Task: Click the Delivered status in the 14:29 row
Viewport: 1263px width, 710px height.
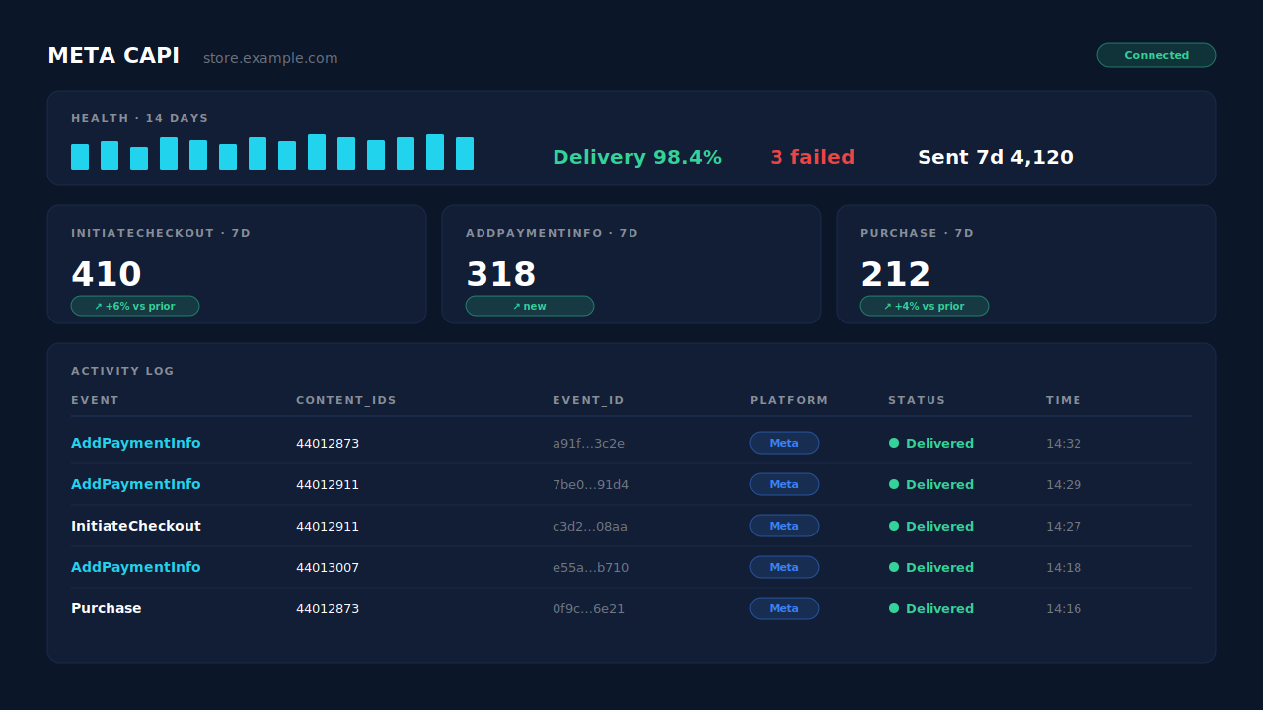Action: 931,484
